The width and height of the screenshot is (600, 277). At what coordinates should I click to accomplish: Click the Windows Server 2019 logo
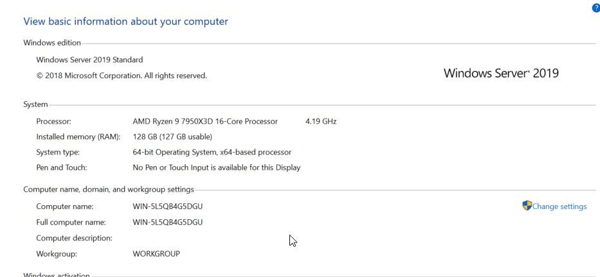tap(501, 73)
